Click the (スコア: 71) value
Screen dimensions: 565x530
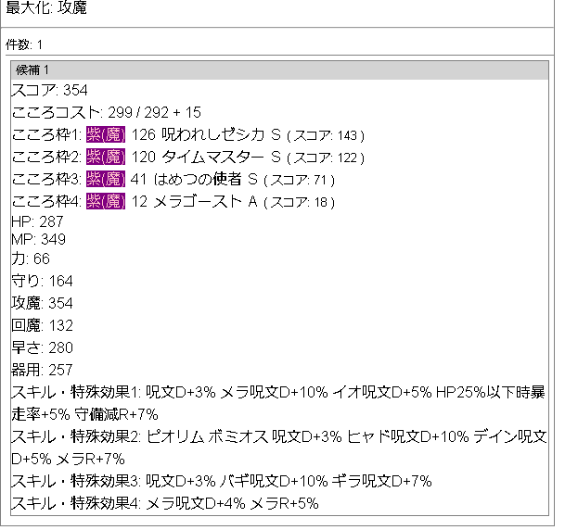299,180
